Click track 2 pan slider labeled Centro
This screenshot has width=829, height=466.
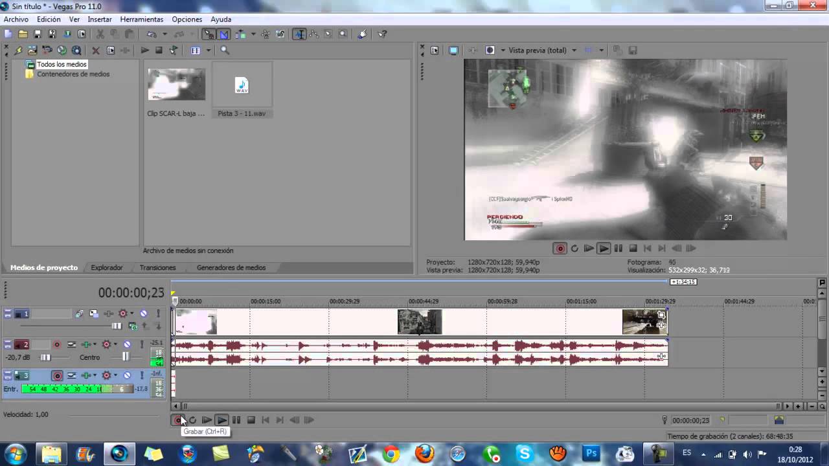click(126, 357)
